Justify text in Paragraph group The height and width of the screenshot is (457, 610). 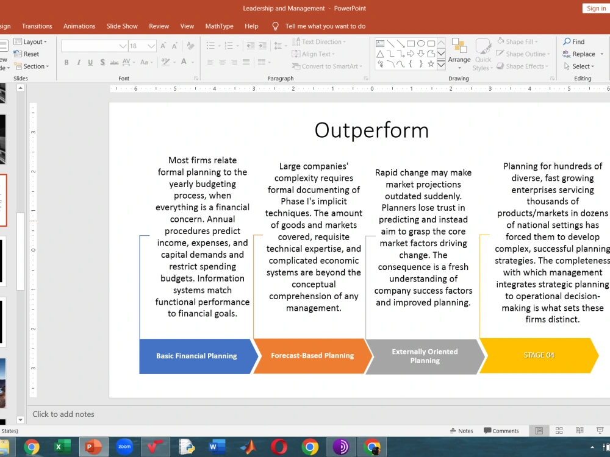(x=246, y=62)
